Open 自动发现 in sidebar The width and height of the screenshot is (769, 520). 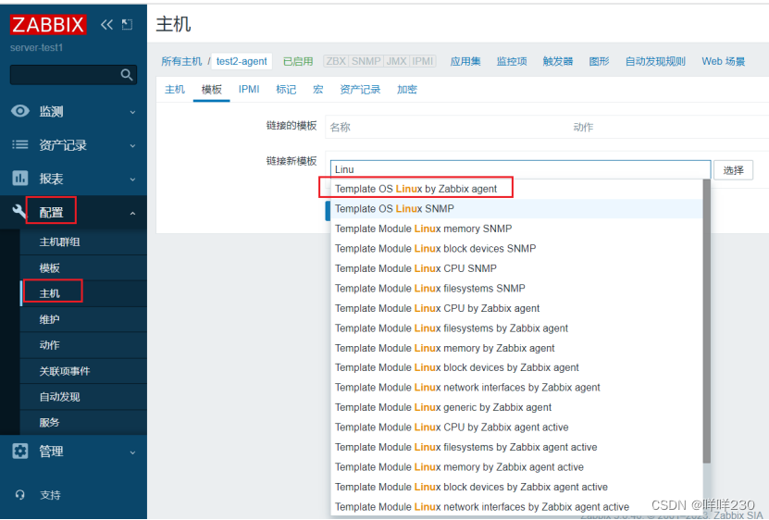[59, 396]
